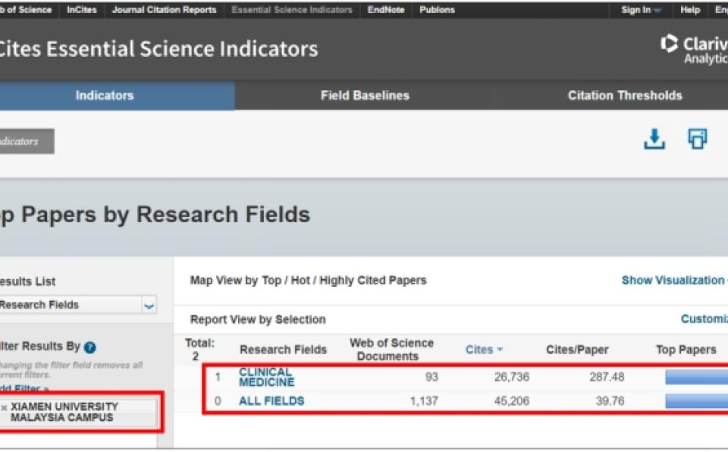Click the 26,736 cites value
This screenshot has width=728, height=452.
[x=511, y=377]
